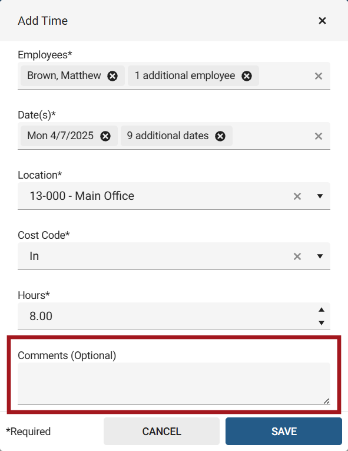Remove Mon 4/7/2025 date chip
This screenshot has height=451, width=348.
[105, 136]
